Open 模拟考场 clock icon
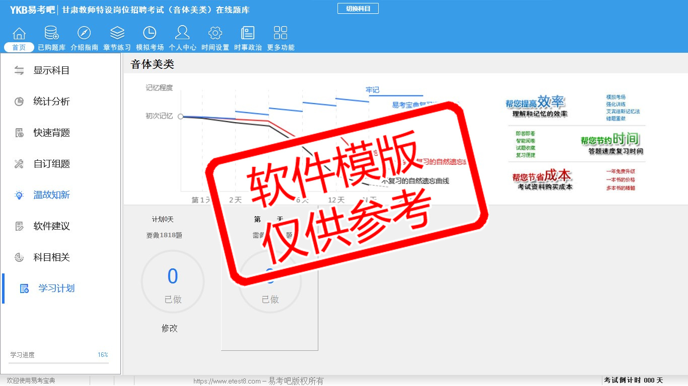Screen dimensions: 688x386 [150, 34]
